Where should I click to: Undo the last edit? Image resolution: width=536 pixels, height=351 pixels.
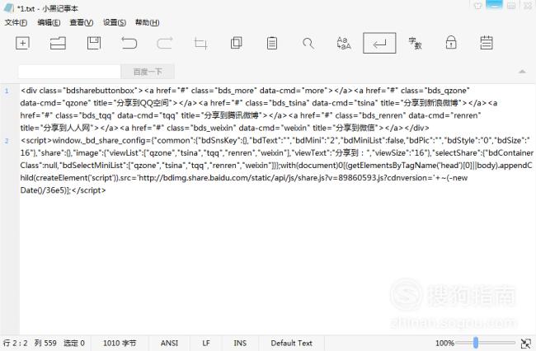(x=129, y=44)
